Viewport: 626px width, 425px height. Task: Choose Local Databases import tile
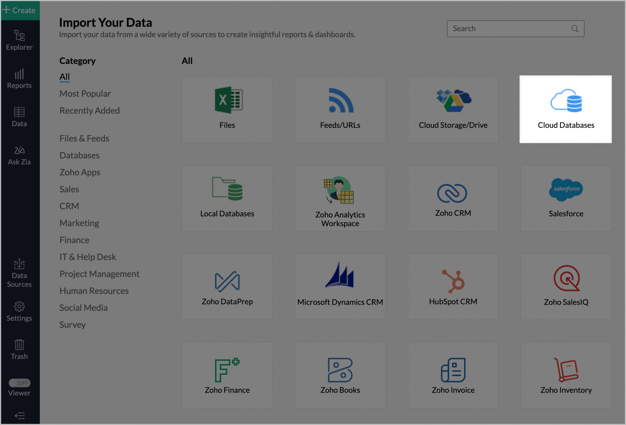(227, 198)
